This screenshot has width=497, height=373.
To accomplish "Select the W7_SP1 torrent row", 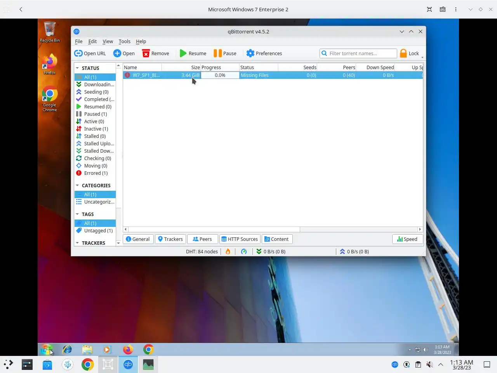I will coord(273,75).
